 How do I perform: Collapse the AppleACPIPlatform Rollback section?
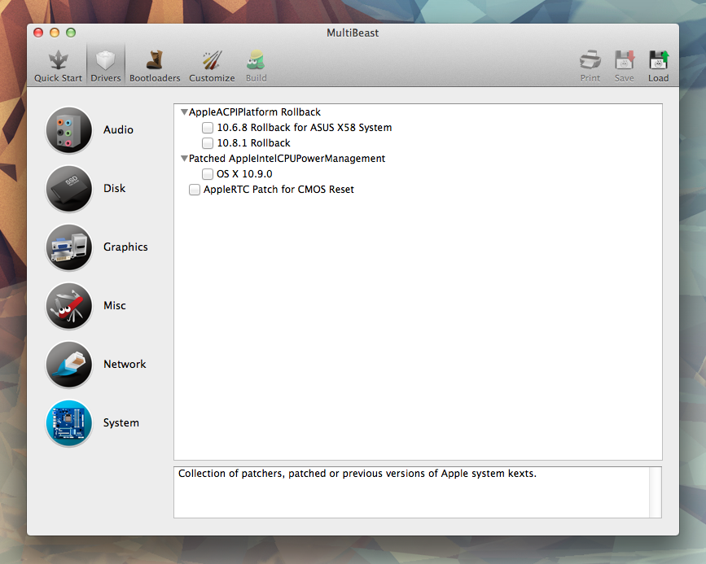(185, 111)
